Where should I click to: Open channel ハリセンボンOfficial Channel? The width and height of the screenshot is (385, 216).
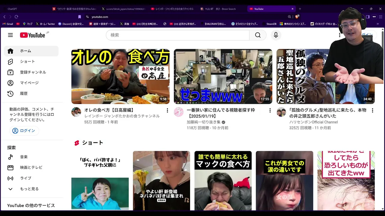(313, 122)
